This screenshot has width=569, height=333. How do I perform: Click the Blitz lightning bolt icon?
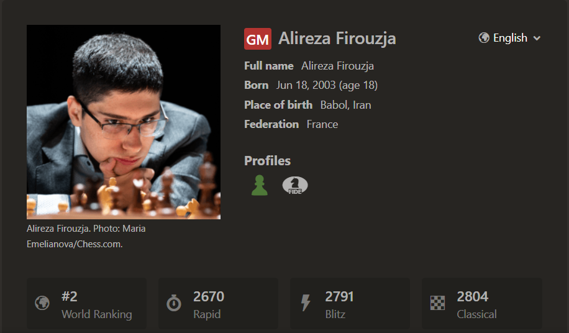click(x=306, y=303)
